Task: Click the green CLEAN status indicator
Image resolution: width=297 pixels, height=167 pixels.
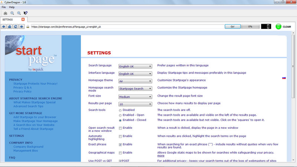Action: tap(278, 26)
